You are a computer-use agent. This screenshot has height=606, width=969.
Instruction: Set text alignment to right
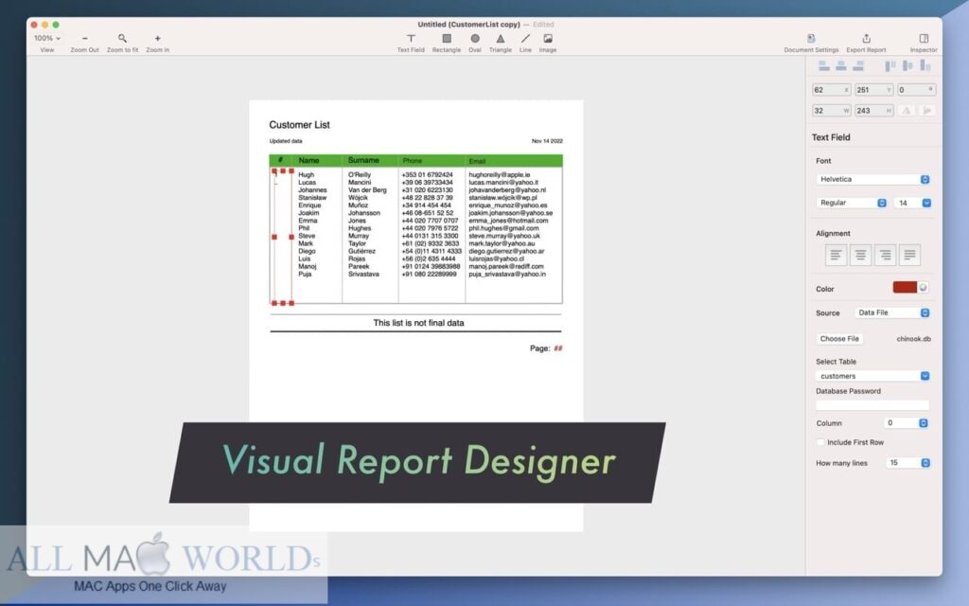pyautogui.click(x=885, y=255)
